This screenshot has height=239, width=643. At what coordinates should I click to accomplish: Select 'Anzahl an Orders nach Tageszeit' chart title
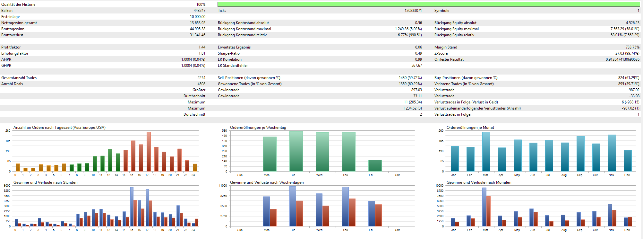click(x=59, y=128)
